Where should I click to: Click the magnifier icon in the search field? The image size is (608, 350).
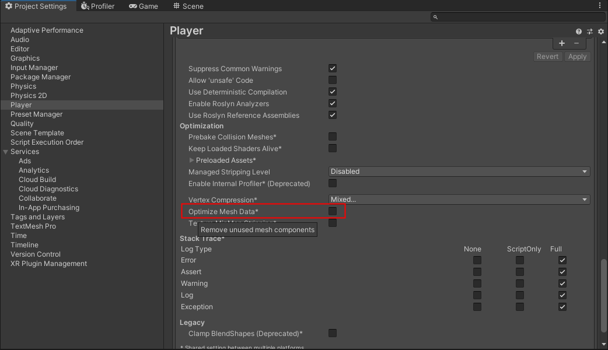[435, 17]
